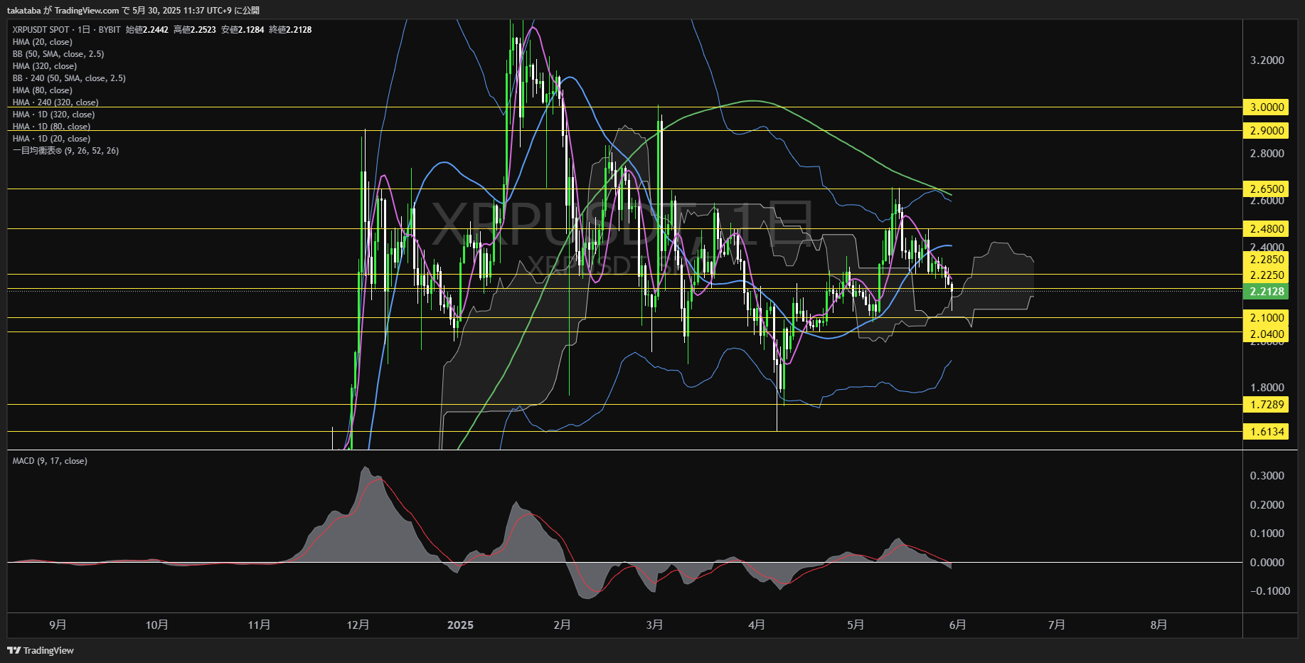This screenshot has height=663, width=1305.
Task: Click the 2月 time axis label
Action: 562,625
